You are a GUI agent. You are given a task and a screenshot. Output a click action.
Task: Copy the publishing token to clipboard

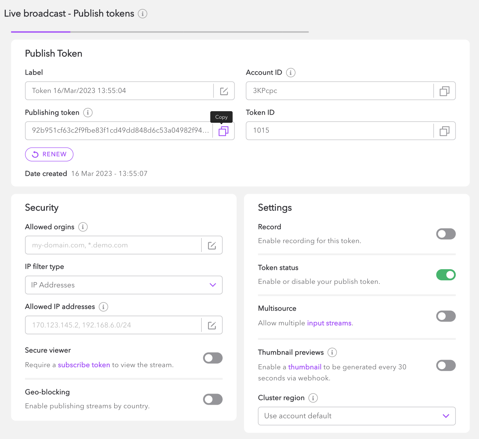(x=223, y=131)
